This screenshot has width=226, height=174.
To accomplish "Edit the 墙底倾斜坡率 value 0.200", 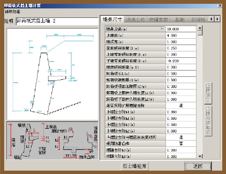I will click(181, 67).
